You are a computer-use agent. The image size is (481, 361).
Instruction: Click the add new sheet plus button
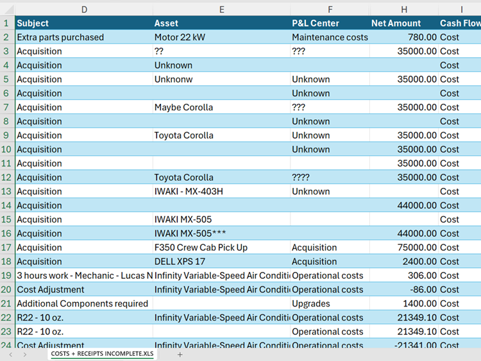click(x=180, y=355)
